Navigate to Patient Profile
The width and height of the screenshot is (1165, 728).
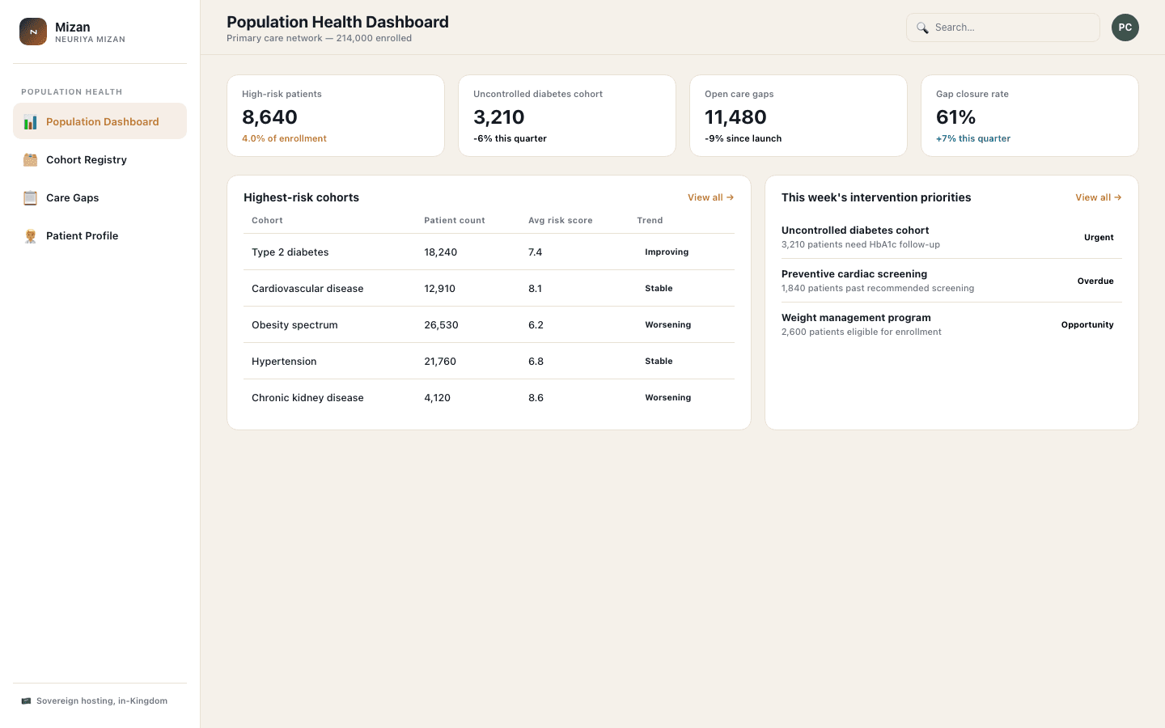[100, 235]
